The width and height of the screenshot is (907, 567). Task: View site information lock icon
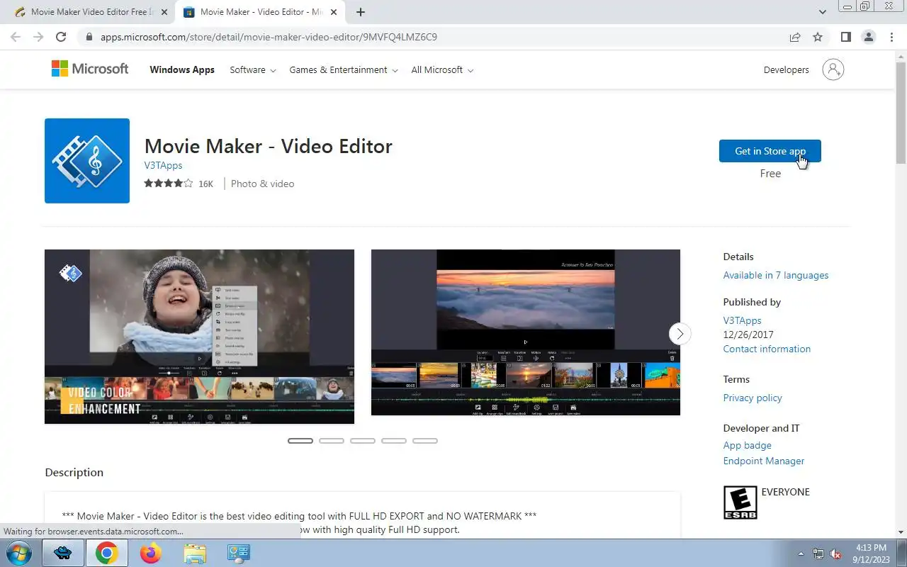[89, 37]
